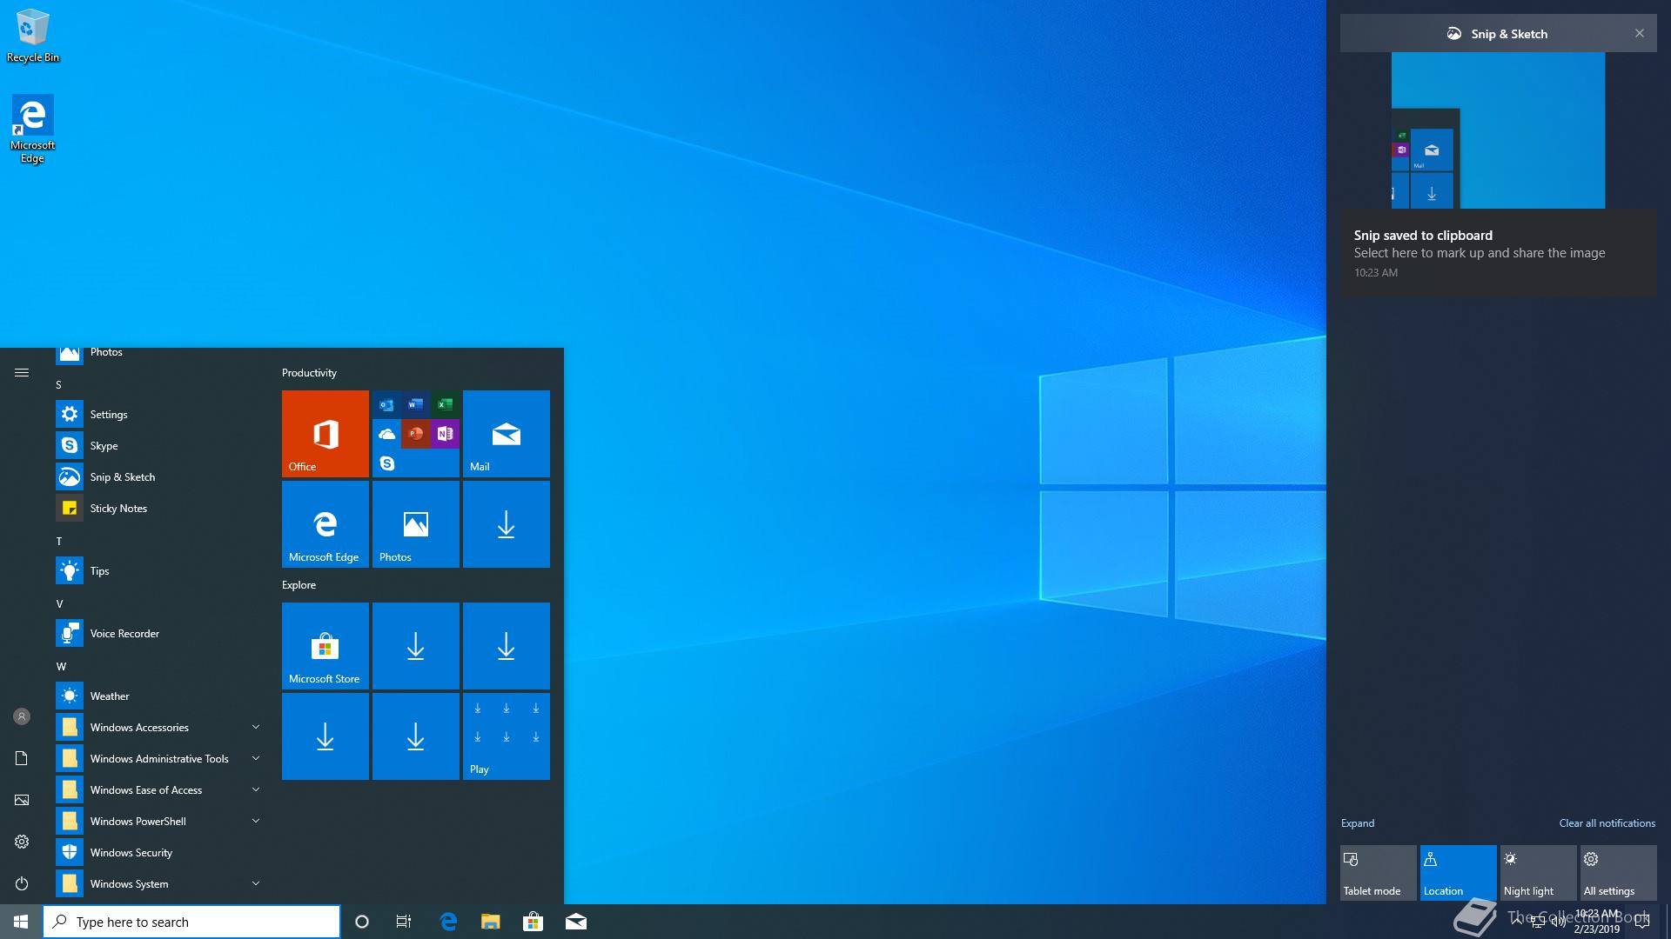Viewport: 1671px width, 939px height.
Task: Dismiss the Snip & Sketch notification
Action: [x=1640, y=34]
